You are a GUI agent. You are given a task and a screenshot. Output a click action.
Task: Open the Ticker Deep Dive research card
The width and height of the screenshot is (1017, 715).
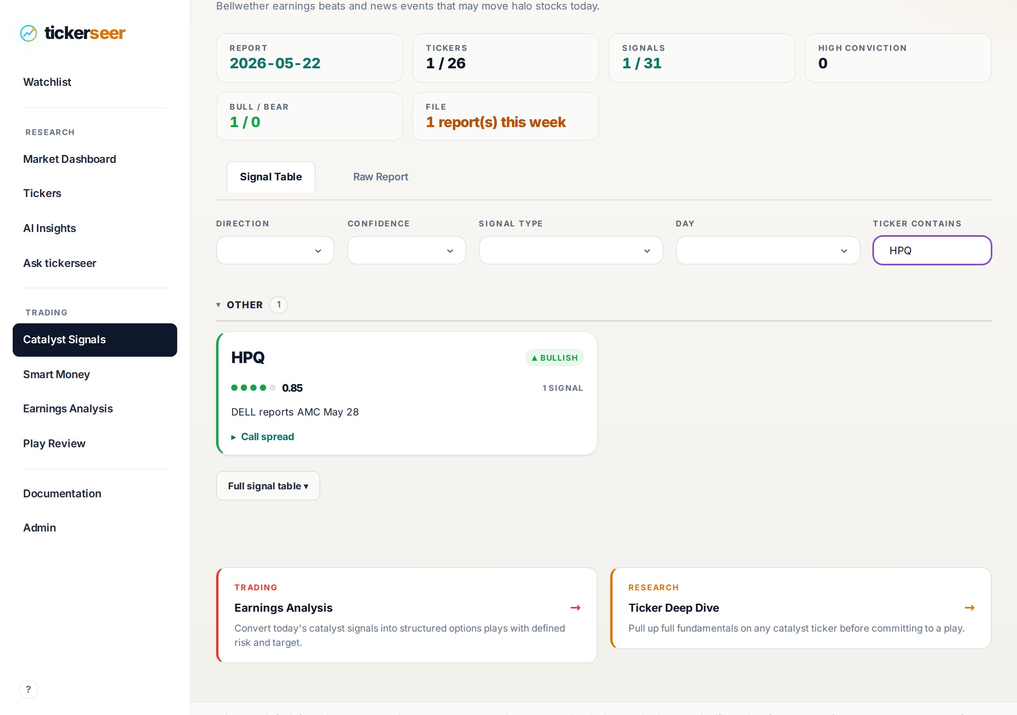coord(800,608)
